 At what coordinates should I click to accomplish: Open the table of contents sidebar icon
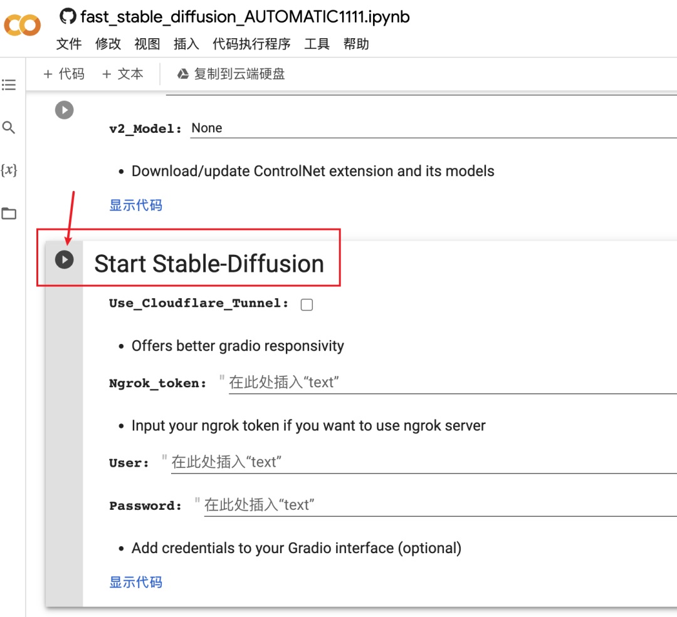coord(9,85)
